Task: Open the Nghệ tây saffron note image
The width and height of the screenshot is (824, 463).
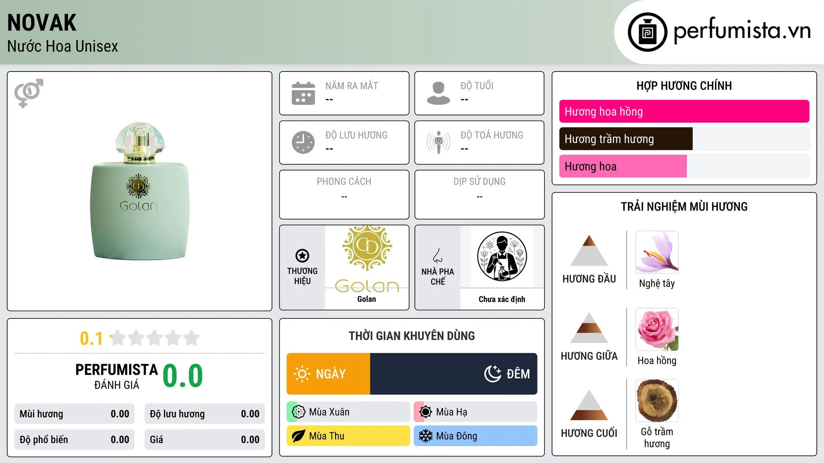Action: click(657, 252)
